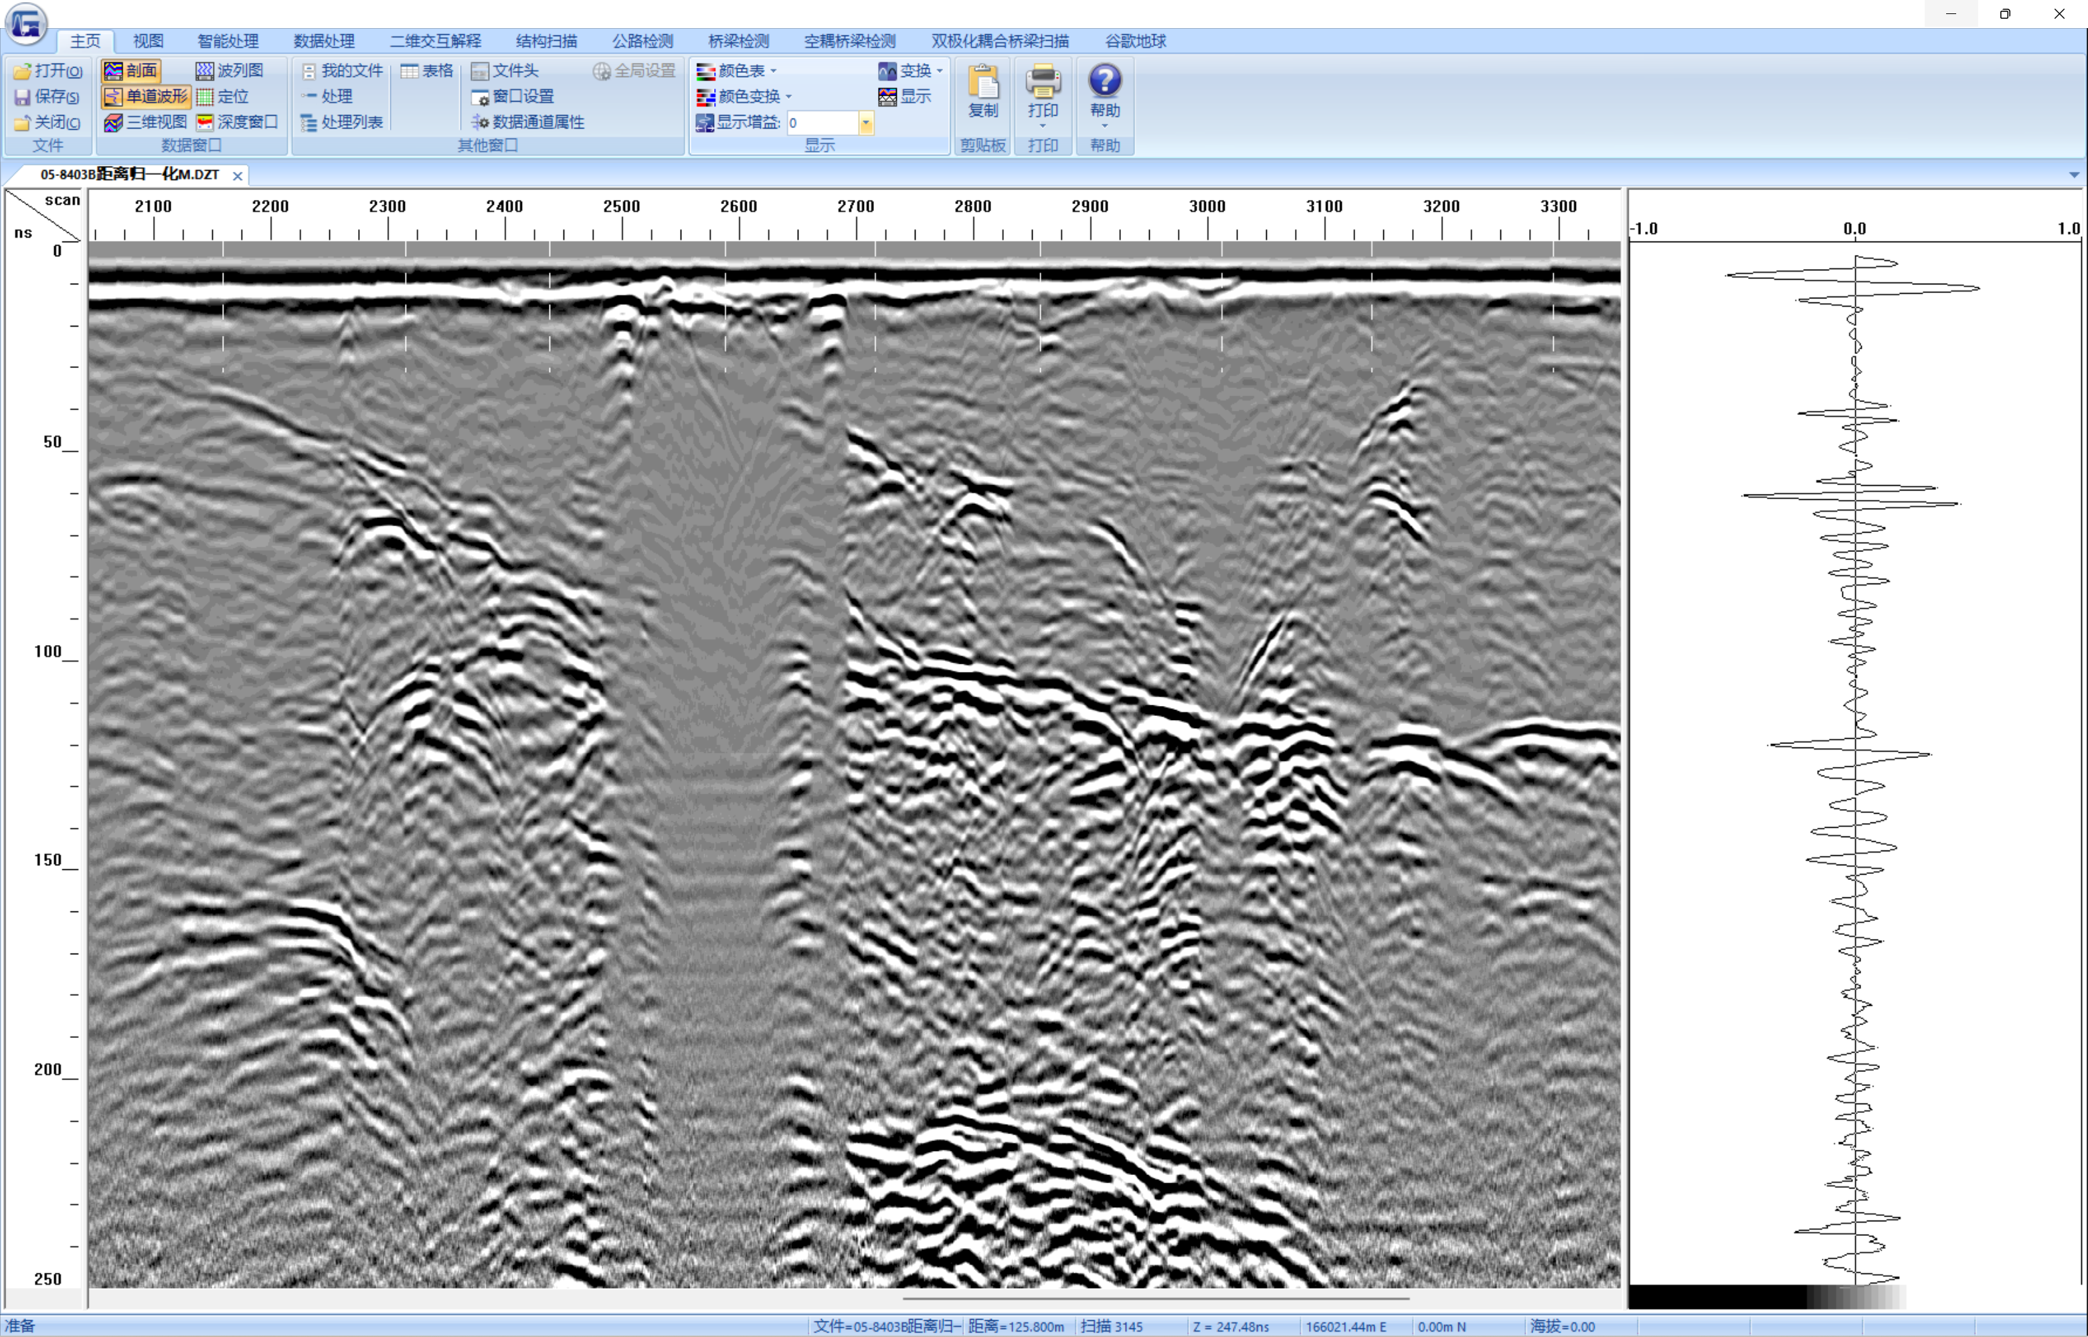Click the Z = 247.48ns status field
Viewport: 2088px width, 1337px height.
1231,1326
